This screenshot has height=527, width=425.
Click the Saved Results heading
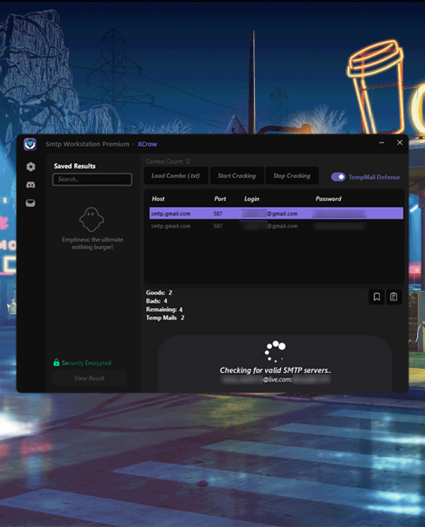point(75,166)
